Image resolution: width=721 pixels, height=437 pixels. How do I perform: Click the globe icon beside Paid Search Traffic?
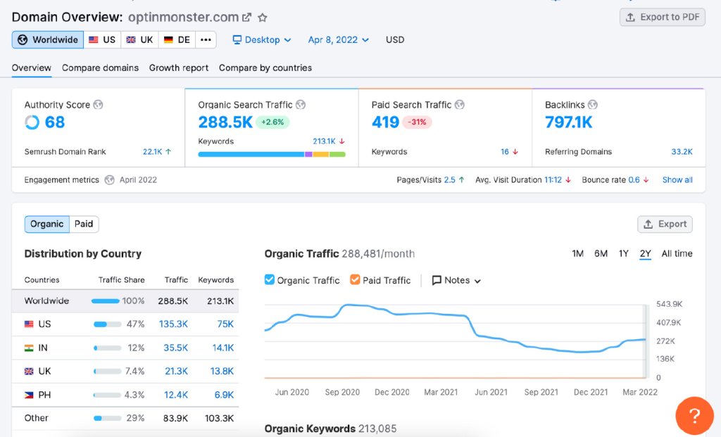[459, 105]
